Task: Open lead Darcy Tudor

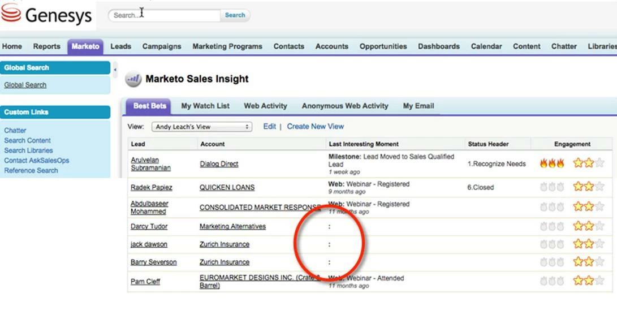Action: click(149, 227)
